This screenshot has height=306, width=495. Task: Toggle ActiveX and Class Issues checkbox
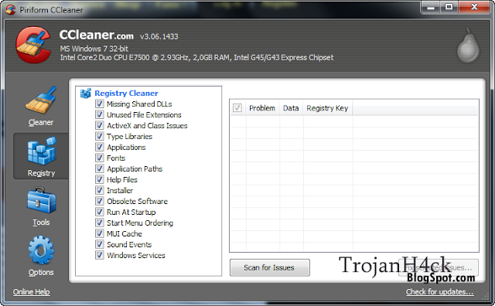(x=100, y=125)
